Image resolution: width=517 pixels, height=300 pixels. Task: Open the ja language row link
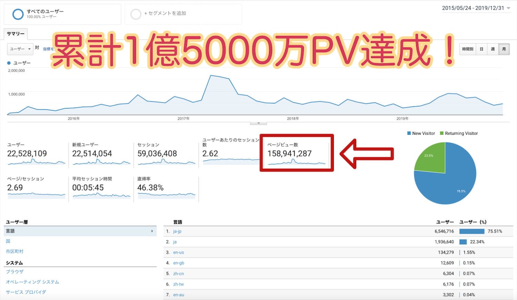point(175,242)
